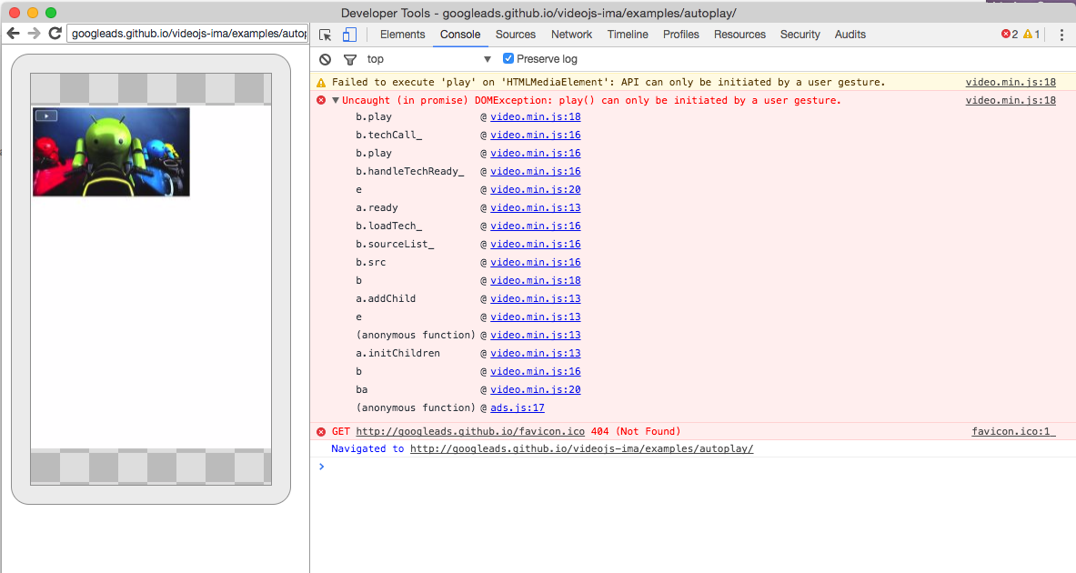Click the warning triangle on the play error
This screenshot has width=1076, height=573.
320,81
